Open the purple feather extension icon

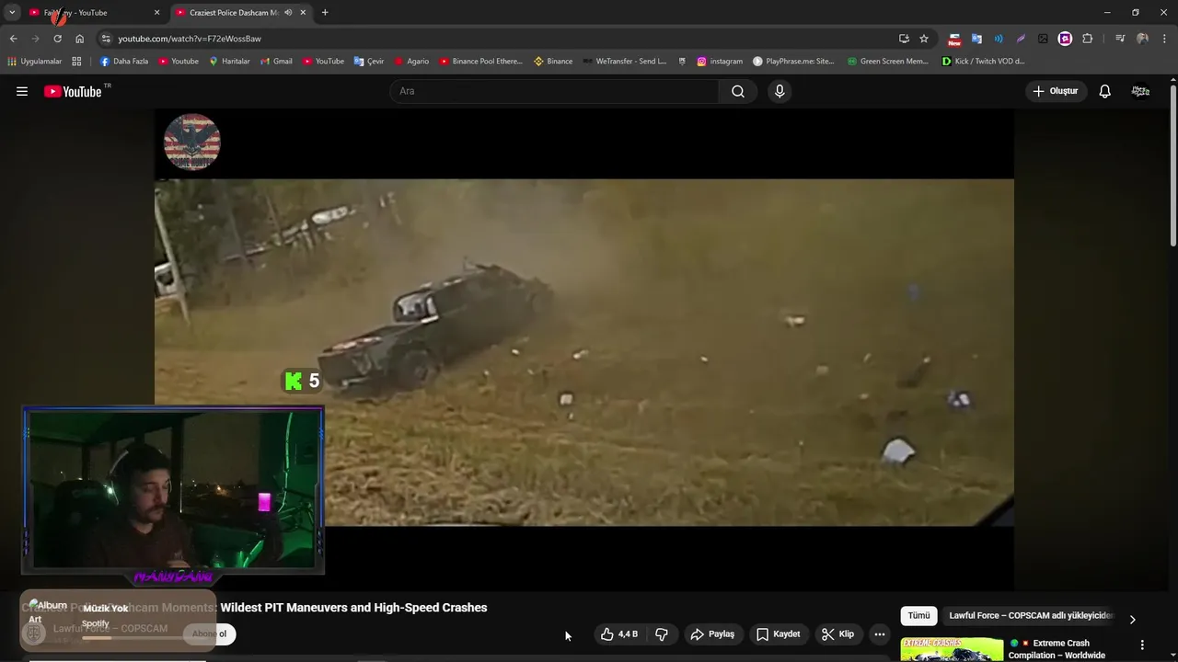pos(1021,39)
